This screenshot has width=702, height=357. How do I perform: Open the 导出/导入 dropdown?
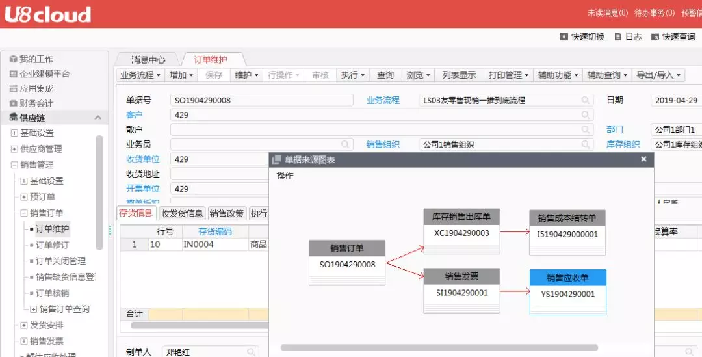(658, 75)
